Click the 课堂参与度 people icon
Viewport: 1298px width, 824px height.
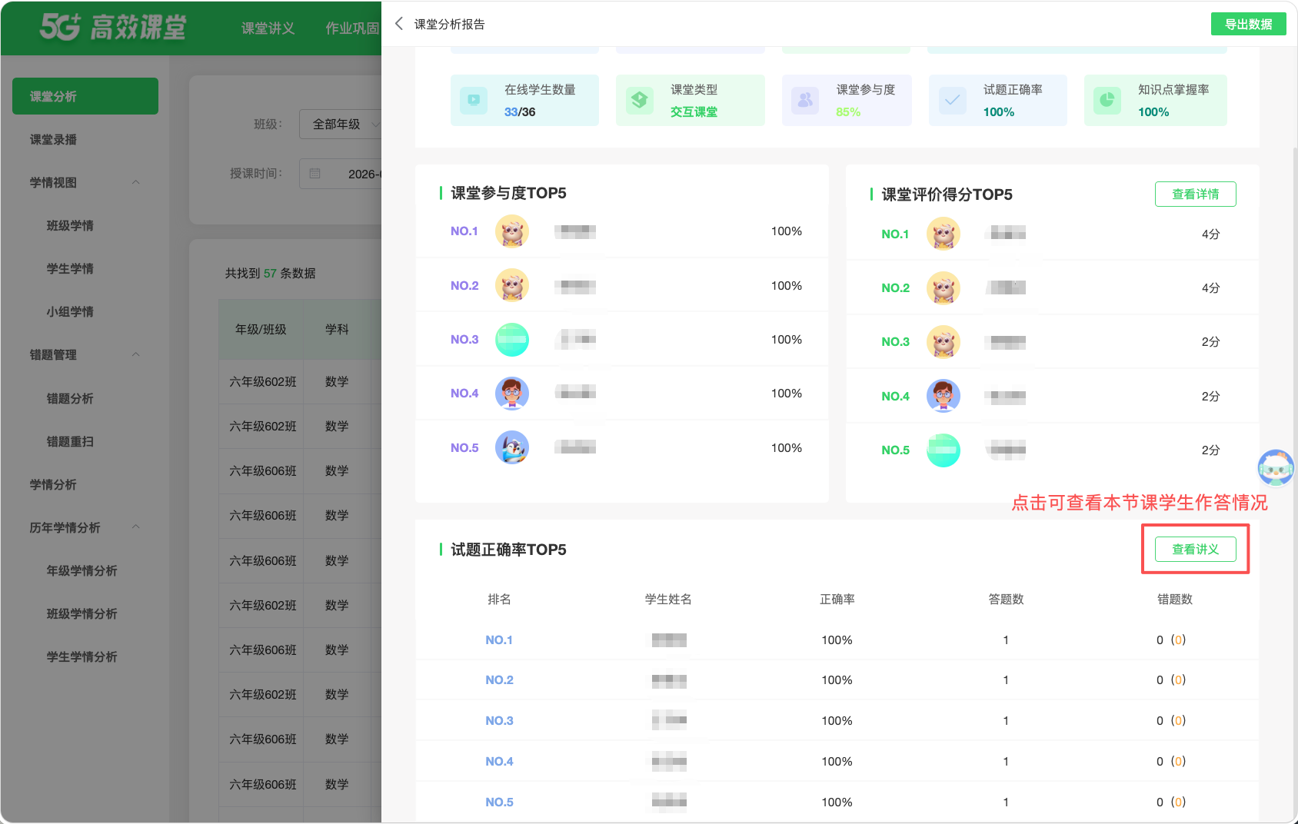(x=805, y=100)
